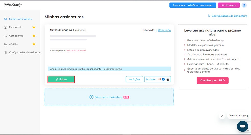Image resolution: width=251 pixels, height=135 pixels.
Task: Click the crown icon beside Campanhas
Action: pos(34,35)
